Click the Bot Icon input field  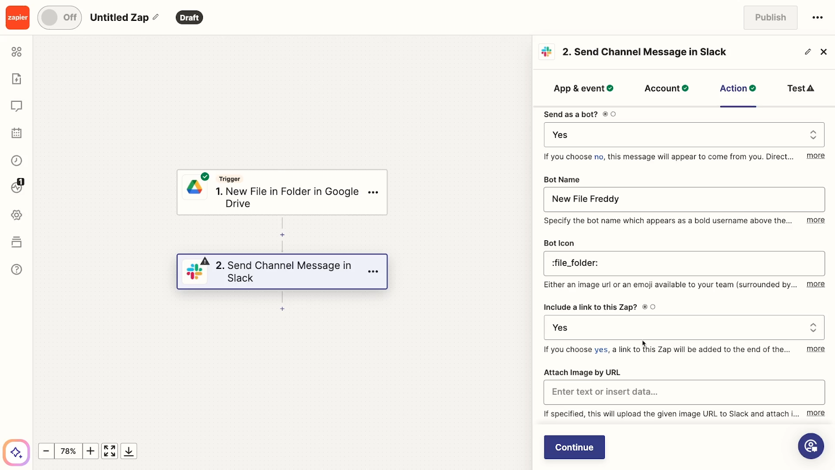tap(684, 264)
